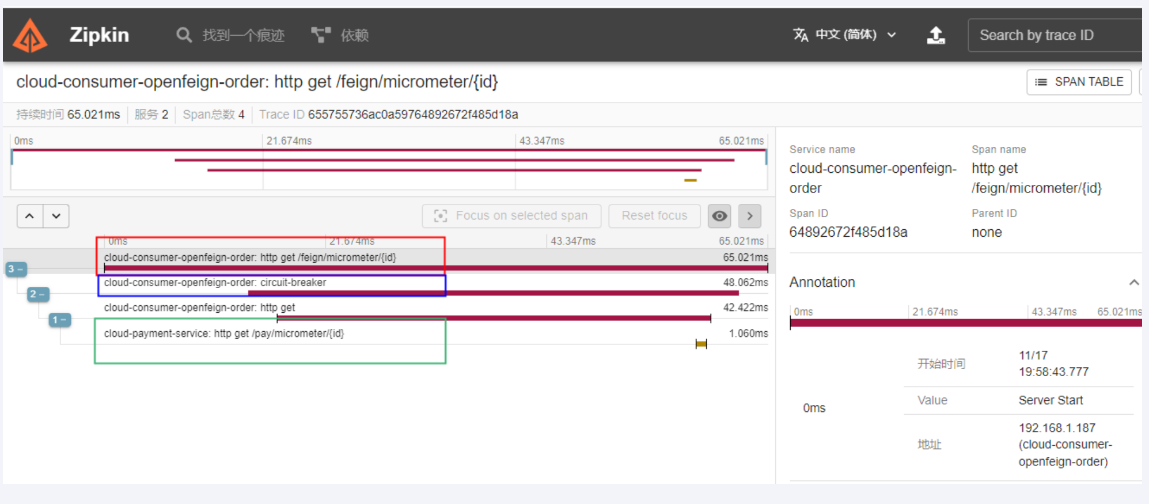The image size is (1149, 504).
Task: Click yellow payment span in minimap
Action: click(691, 180)
